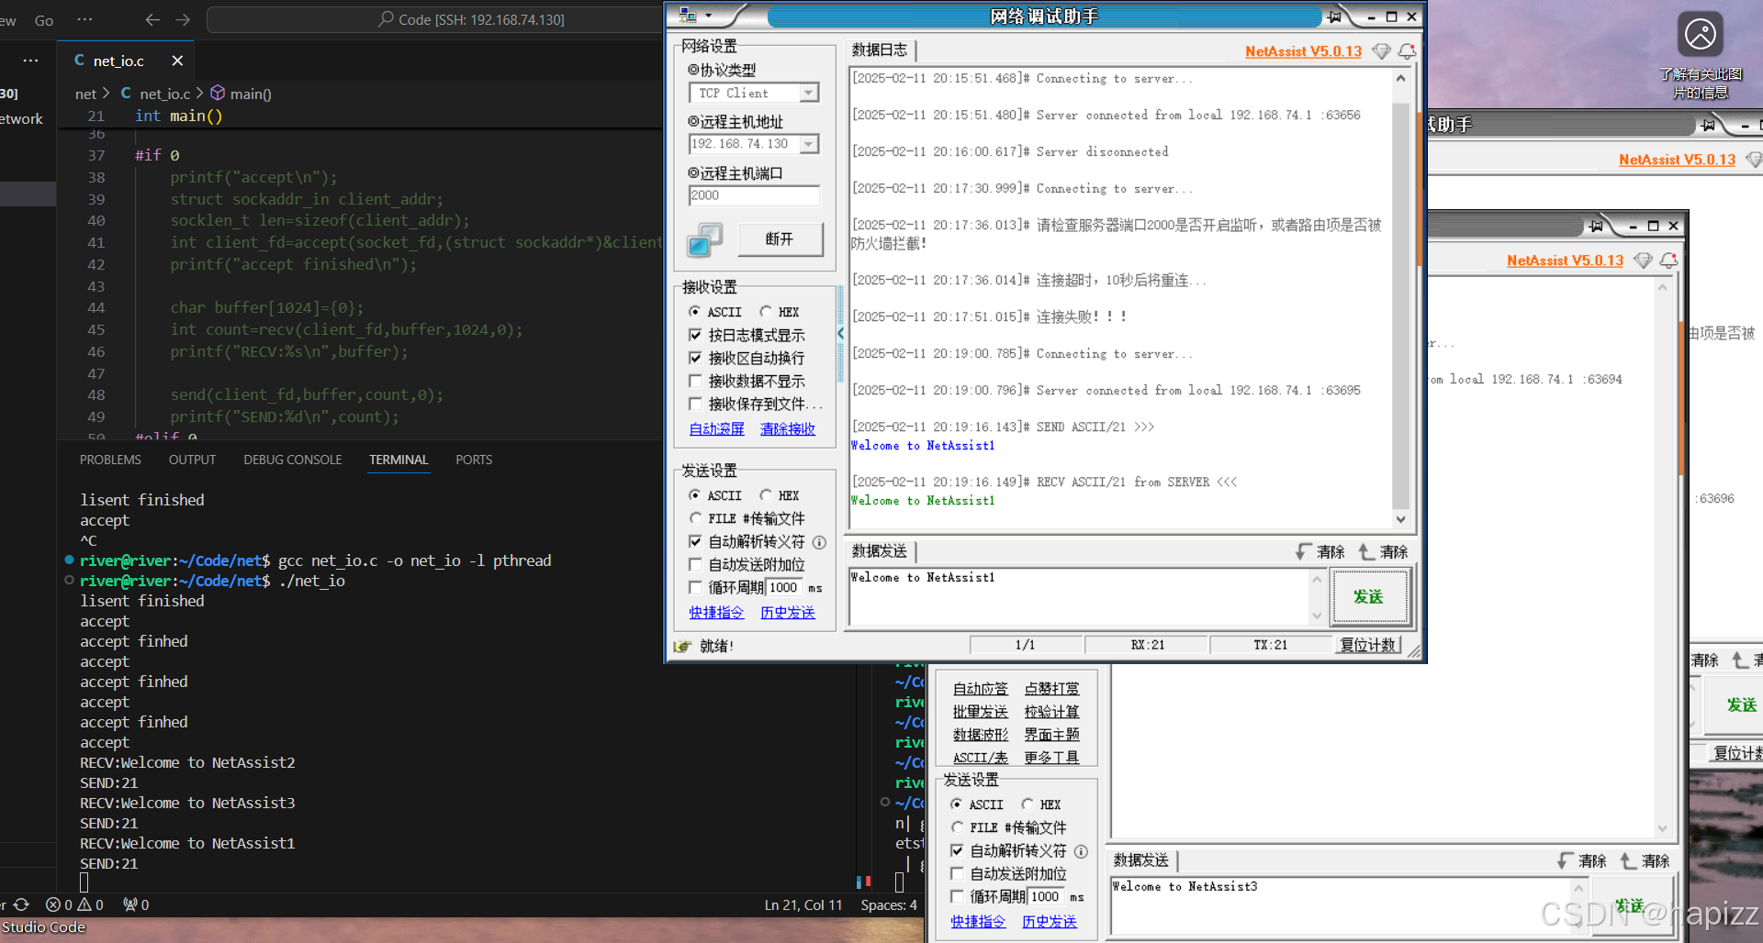The image size is (1763, 943).
Task: Click the network computers connection icon next to 断开
Action: tap(704, 239)
